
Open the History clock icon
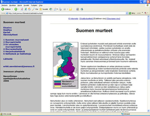coord(51,9)
